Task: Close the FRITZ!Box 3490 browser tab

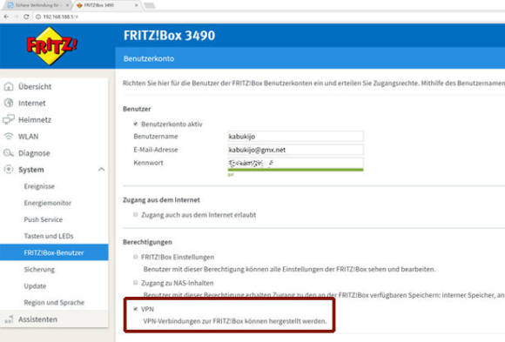Action: click(136, 5)
